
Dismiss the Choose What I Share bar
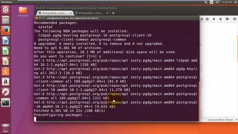(237, 120)
